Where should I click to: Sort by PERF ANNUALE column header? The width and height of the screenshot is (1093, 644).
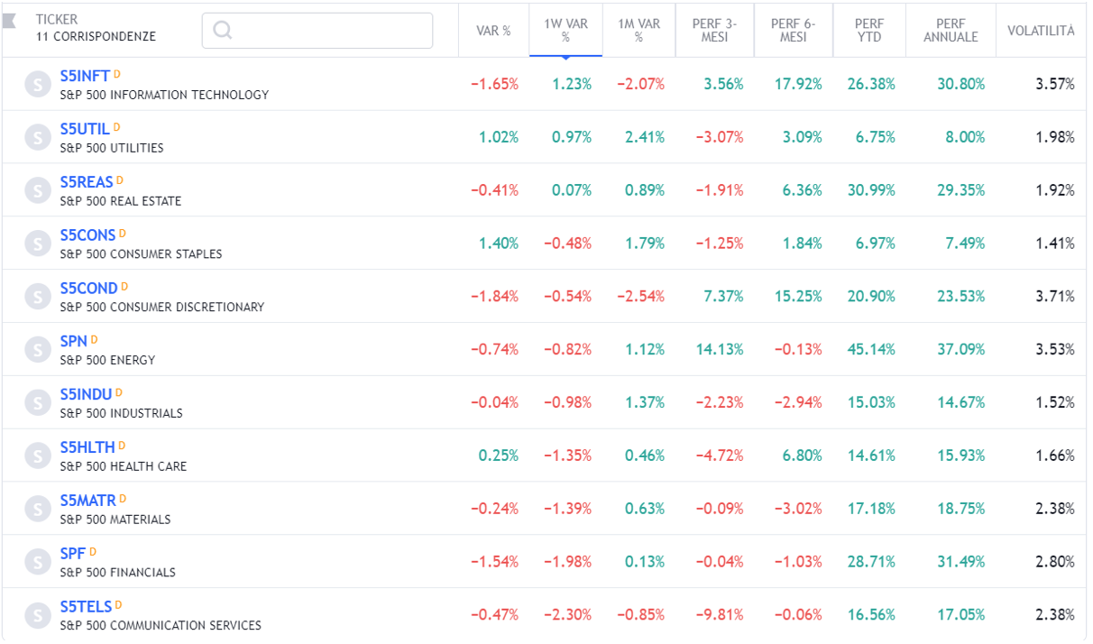[951, 31]
